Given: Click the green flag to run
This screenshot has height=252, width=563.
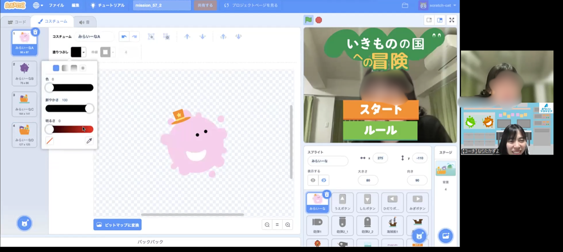Looking at the screenshot, I should coord(308,20).
